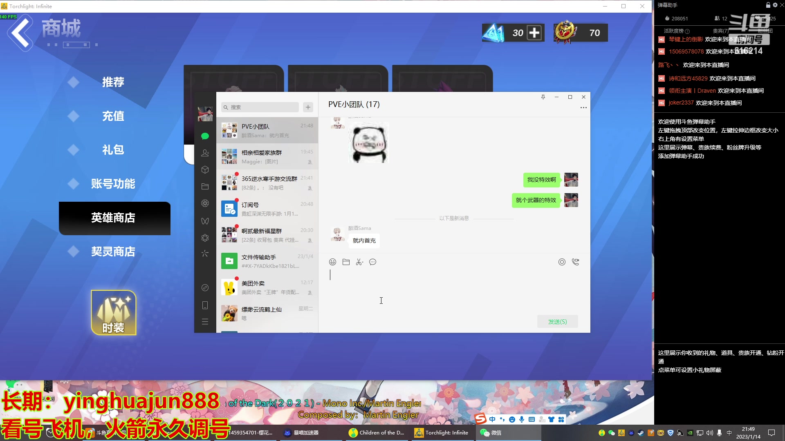Open WeChat search spark icon in sidebar
This screenshot has width=785, height=441.
pyautogui.click(x=205, y=254)
